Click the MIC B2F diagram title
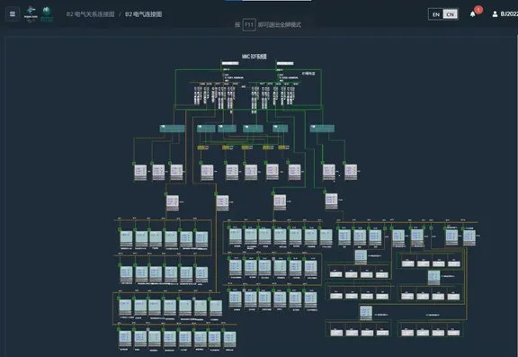 (254, 57)
